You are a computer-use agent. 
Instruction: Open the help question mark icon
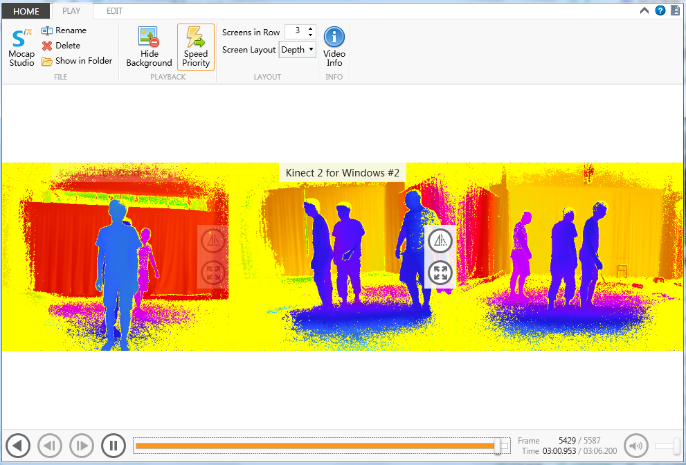660,10
